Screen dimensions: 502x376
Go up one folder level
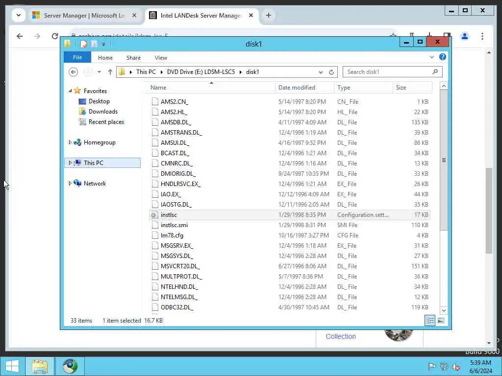(x=110, y=72)
